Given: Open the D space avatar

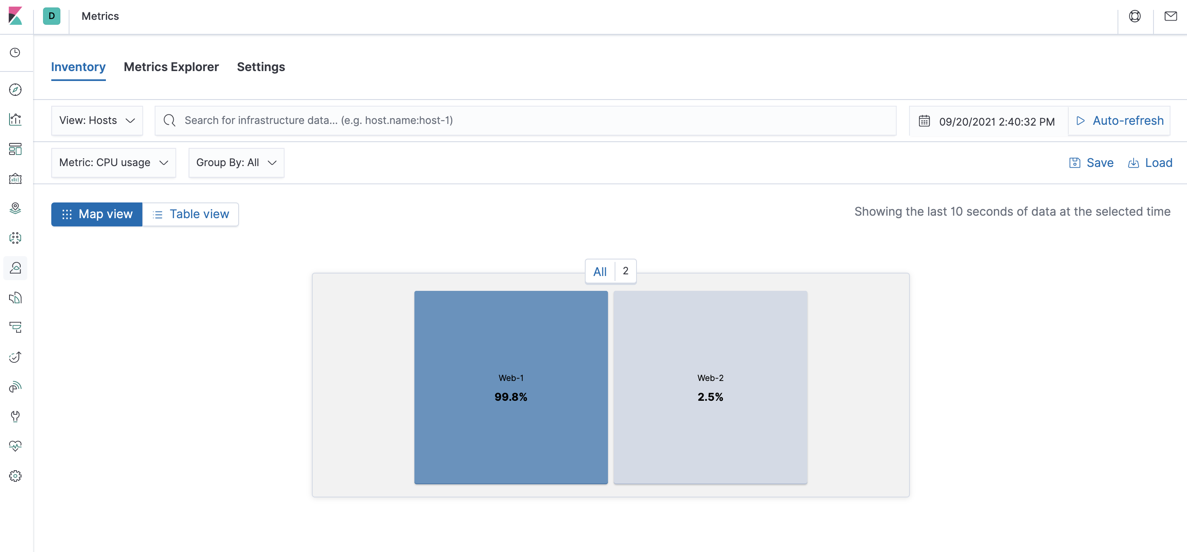Looking at the screenshot, I should [52, 16].
